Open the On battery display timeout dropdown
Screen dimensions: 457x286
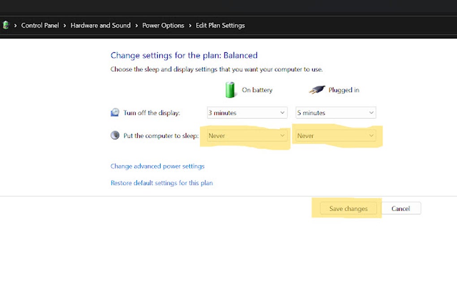(247, 113)
